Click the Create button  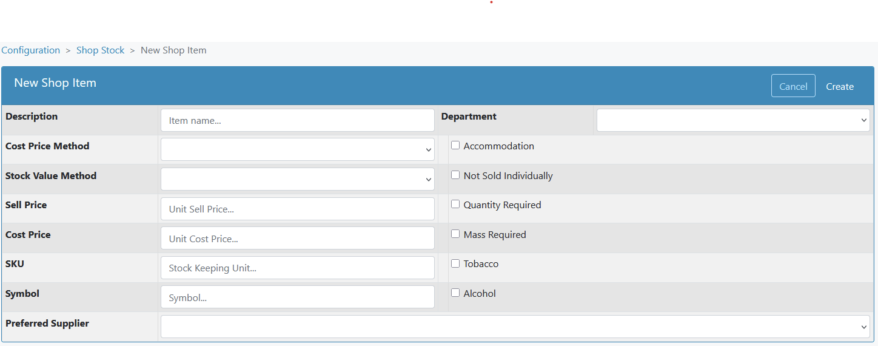[x=840, y=86]
